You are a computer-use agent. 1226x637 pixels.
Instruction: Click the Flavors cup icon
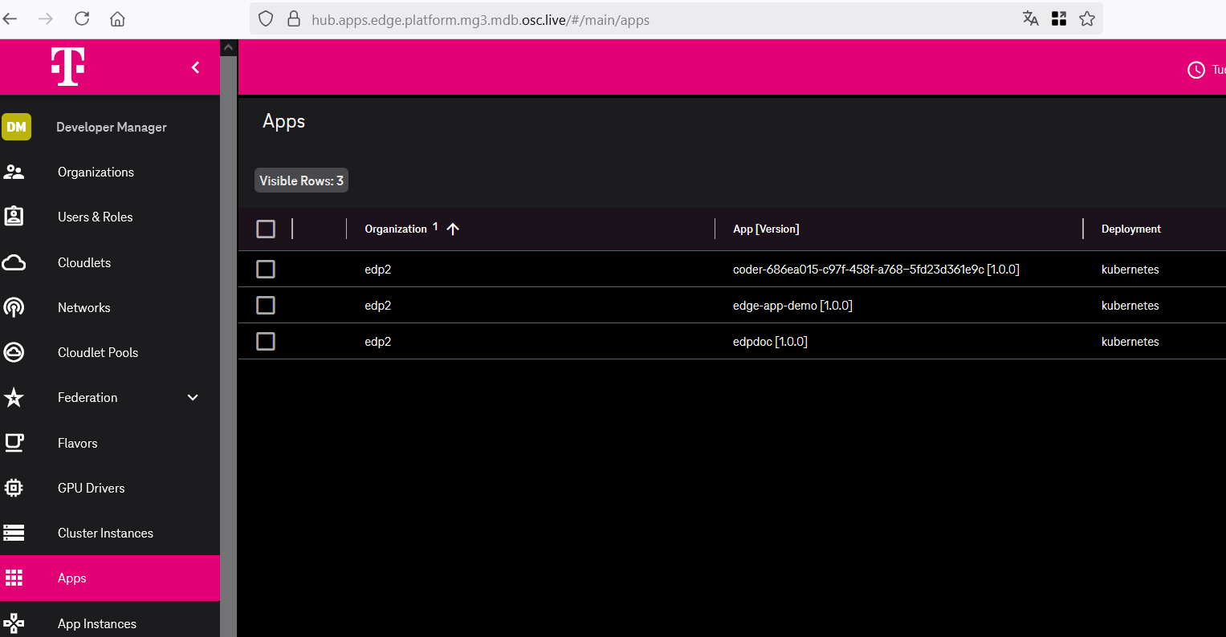[14, 443]
